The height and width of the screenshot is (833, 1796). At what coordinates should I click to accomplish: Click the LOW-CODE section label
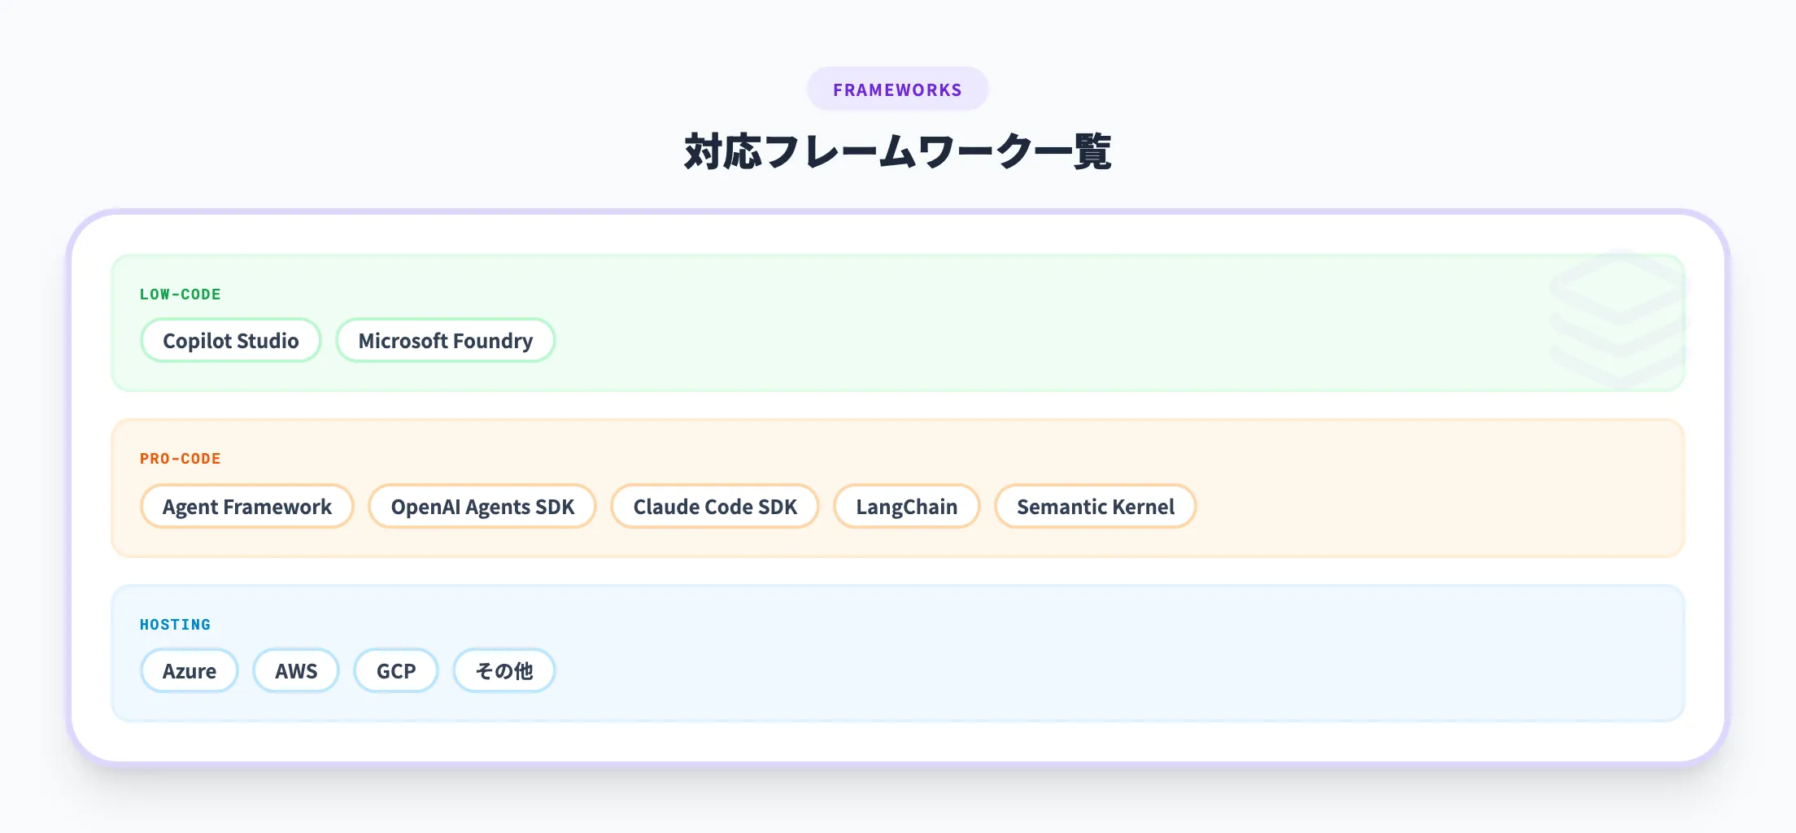pyautogui.click(x=180, y=294)
